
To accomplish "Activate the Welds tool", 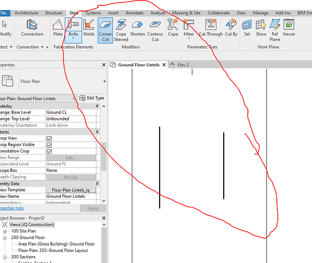I will tap(89, 28).
